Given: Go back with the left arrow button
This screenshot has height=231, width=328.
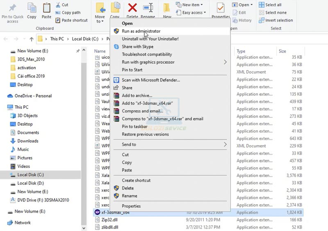Looking at the screenshot, I should [6, 39].
